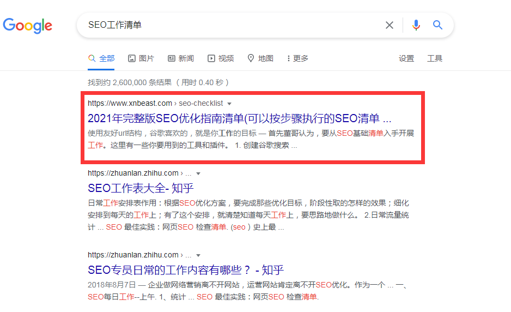Expand the arrow beside the SEO工作表大全 URL
Screen dimensions: 511x312
point(198,173)
